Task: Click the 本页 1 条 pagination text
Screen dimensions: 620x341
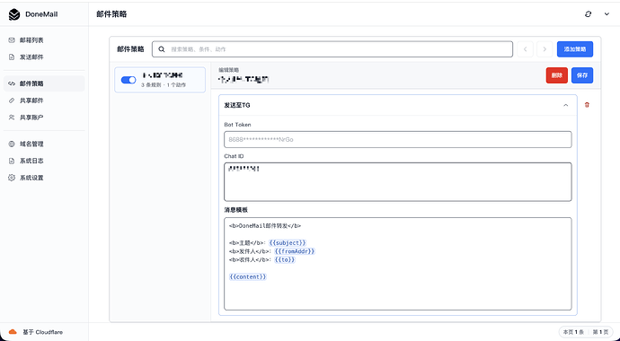Action: tap(573, 332)
